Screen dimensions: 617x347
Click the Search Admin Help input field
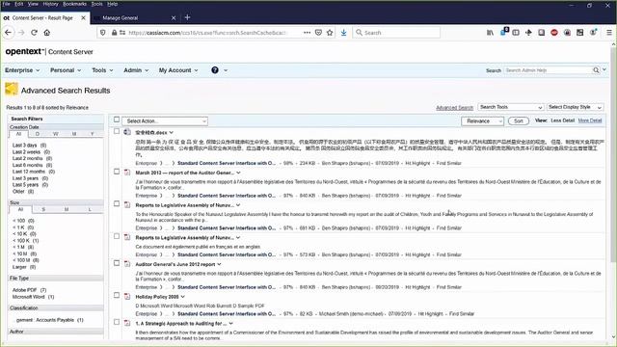(x=548, y=70)
